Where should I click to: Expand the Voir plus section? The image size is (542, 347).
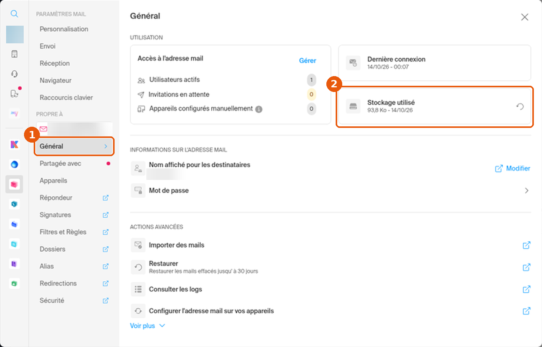148,326
